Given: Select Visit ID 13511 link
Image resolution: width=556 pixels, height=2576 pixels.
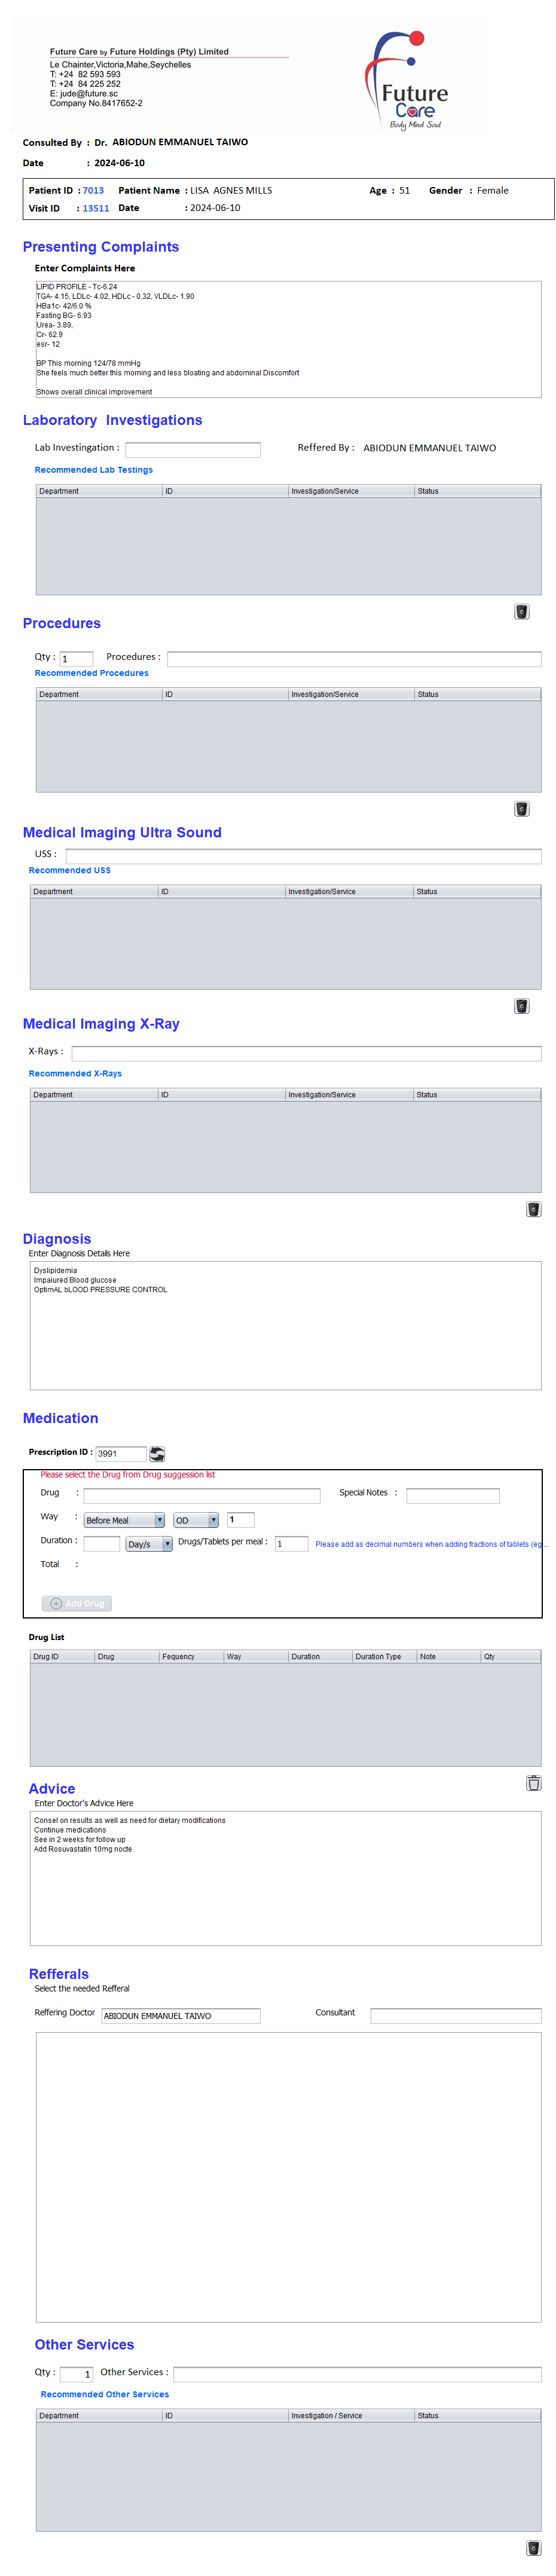Looking at the screenshot, I should (96, 208).
